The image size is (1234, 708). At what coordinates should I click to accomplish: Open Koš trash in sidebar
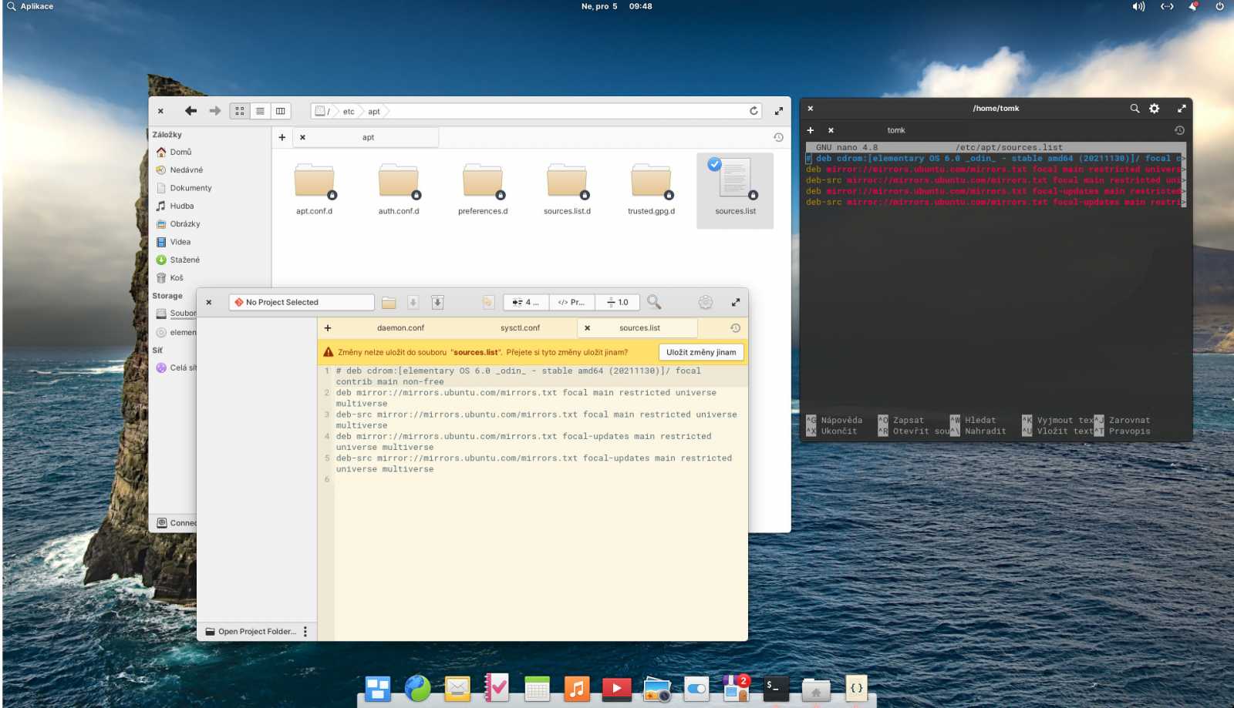coord(177,277)
